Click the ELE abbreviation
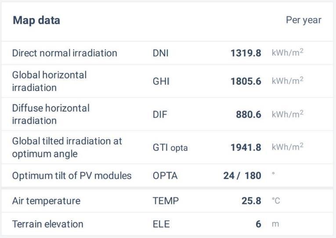The height and width of the screenshot is (238, 336). (x=161, y=224)
